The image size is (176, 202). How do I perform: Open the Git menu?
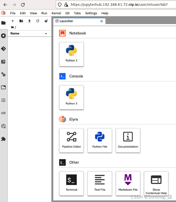pyautogui.click(x=68, y=13)
